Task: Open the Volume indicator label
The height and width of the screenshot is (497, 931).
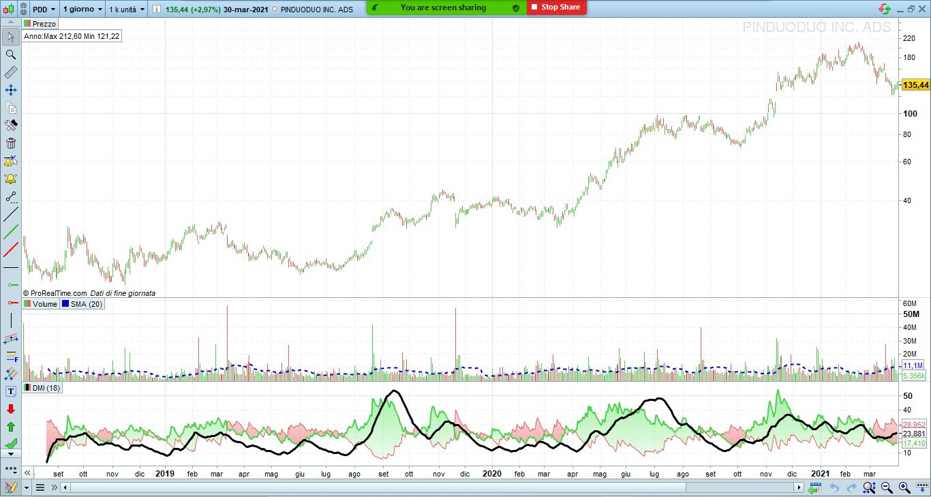Action: pyautogui.click(x=41, y=304)
